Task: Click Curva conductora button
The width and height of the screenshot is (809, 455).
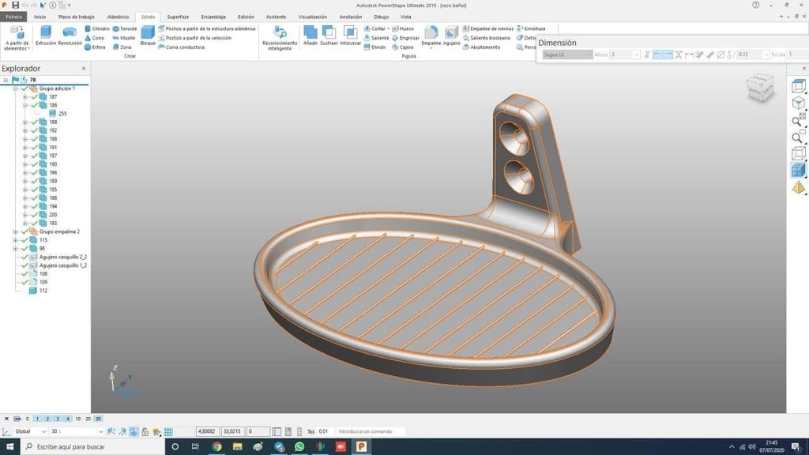Action: (181, 47)
